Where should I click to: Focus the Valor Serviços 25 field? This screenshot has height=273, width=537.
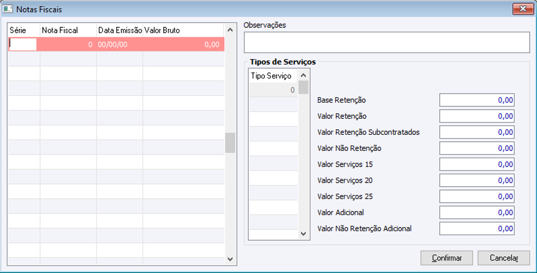coord(476,197)
